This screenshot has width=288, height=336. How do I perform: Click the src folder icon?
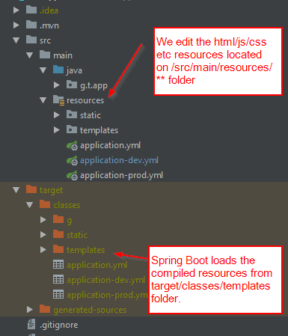click(31, 40)
